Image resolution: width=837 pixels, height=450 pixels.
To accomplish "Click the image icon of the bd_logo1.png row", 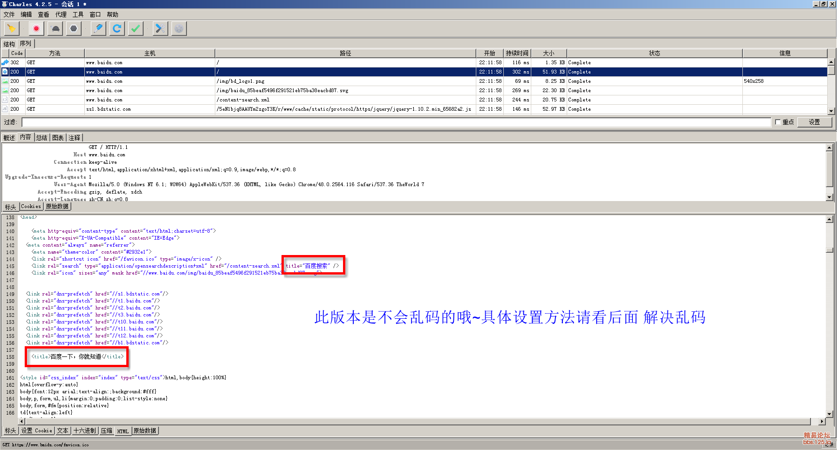I will [5, 81].
